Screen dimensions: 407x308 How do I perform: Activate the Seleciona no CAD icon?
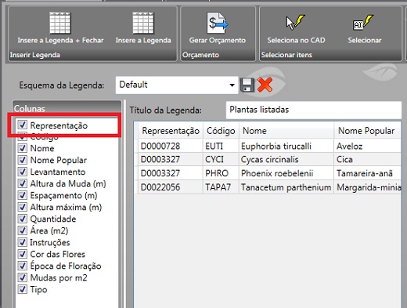click(x=296, y=23)
